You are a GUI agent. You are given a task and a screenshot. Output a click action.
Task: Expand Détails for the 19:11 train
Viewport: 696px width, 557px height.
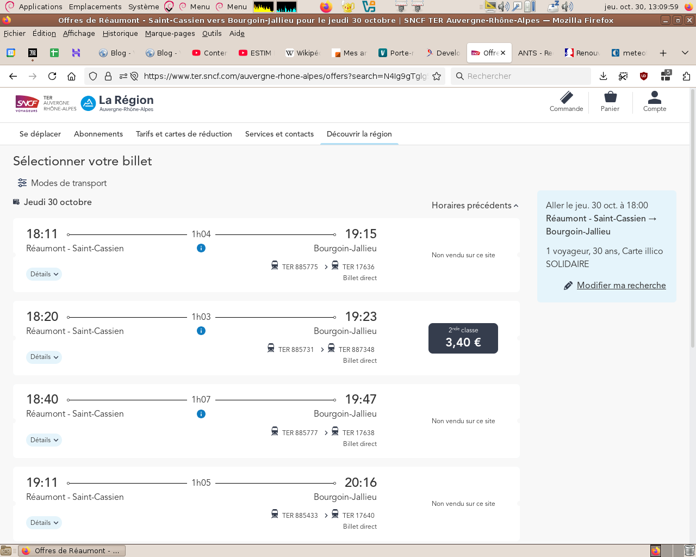coord(44,523)
